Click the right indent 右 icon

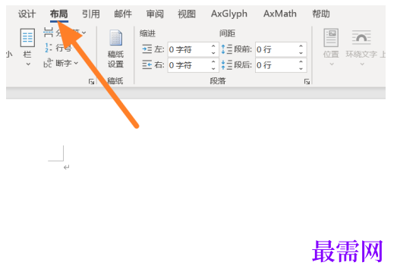[x=147, y=64]
